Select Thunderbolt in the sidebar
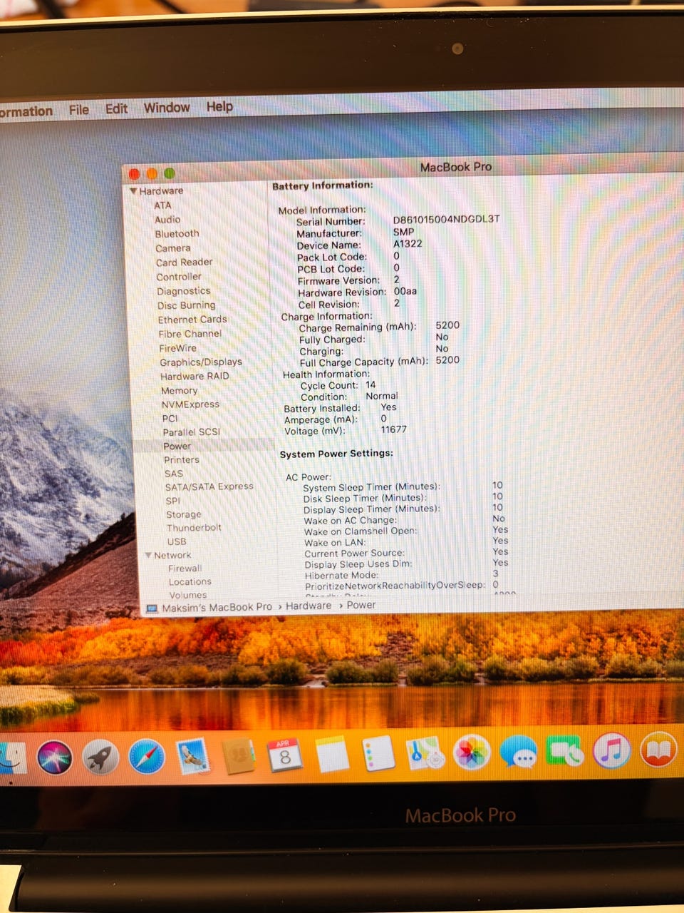Viewport: 684px width, 913px height. coord(194,528)
